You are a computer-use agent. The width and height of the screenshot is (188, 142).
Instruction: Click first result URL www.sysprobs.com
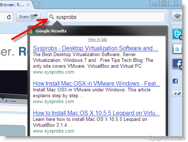(x=53, y=72)
